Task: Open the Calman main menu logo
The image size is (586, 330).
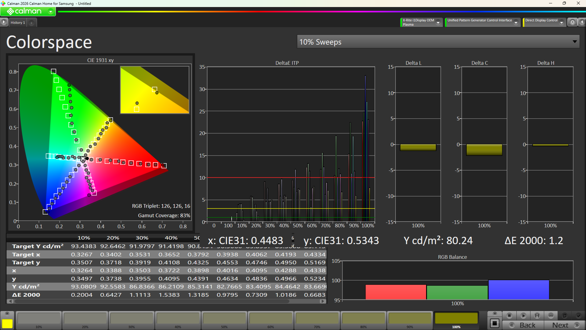Action: pyautogui.click(x=24, y=11)
